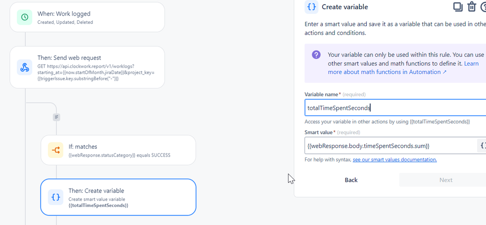Click the clock icon on Work logged trigger
Viewport: 486px width, 225px height.
coord(24,17)
